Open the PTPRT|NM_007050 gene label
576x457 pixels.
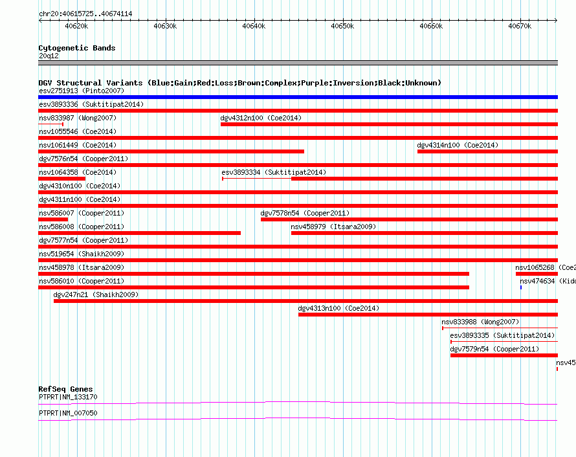(x=68, y=413)
